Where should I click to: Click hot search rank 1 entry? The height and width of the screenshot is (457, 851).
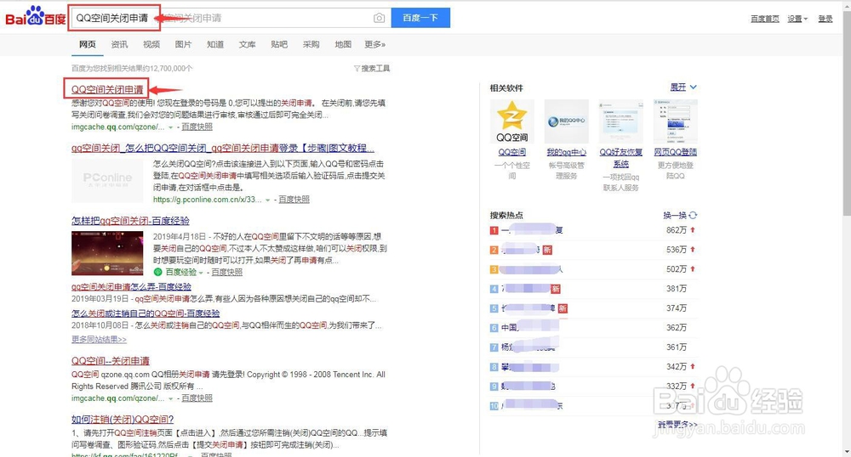[x=533, y=230]
